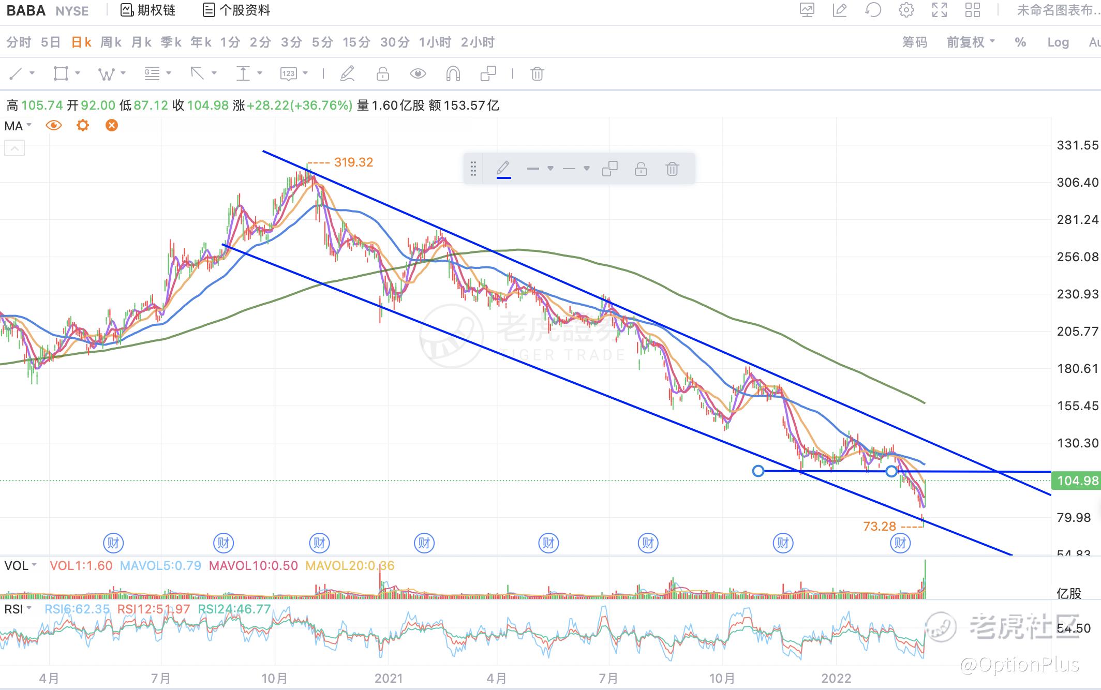Open the VOL indicator dropdown

tap(21, 565)
